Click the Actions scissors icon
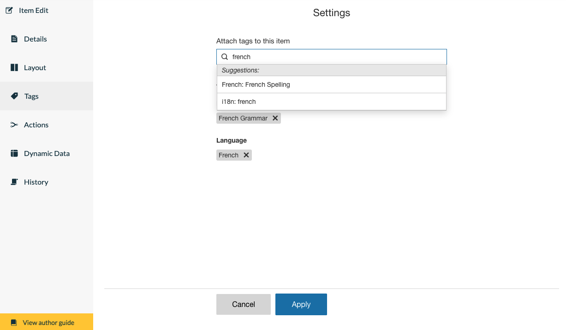This screenshot has width=566, height=330. point(14,125)
